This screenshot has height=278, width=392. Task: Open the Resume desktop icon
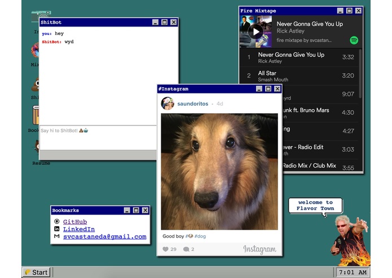(37, 147)
